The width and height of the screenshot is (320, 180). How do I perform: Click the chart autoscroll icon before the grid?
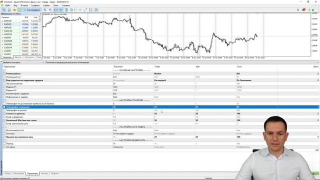coord(61,10)
